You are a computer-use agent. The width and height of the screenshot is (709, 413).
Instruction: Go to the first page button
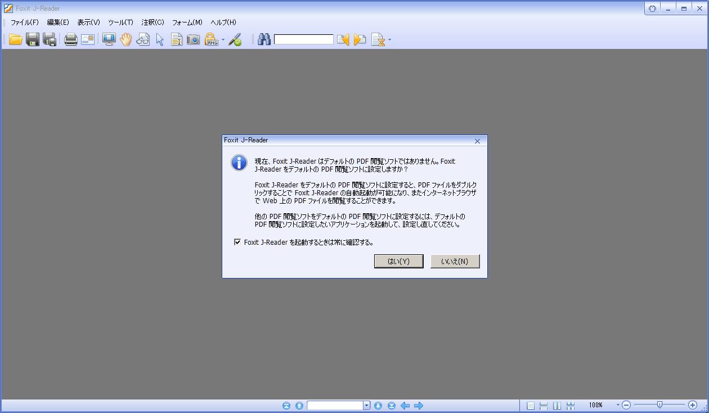coord(286,405)
